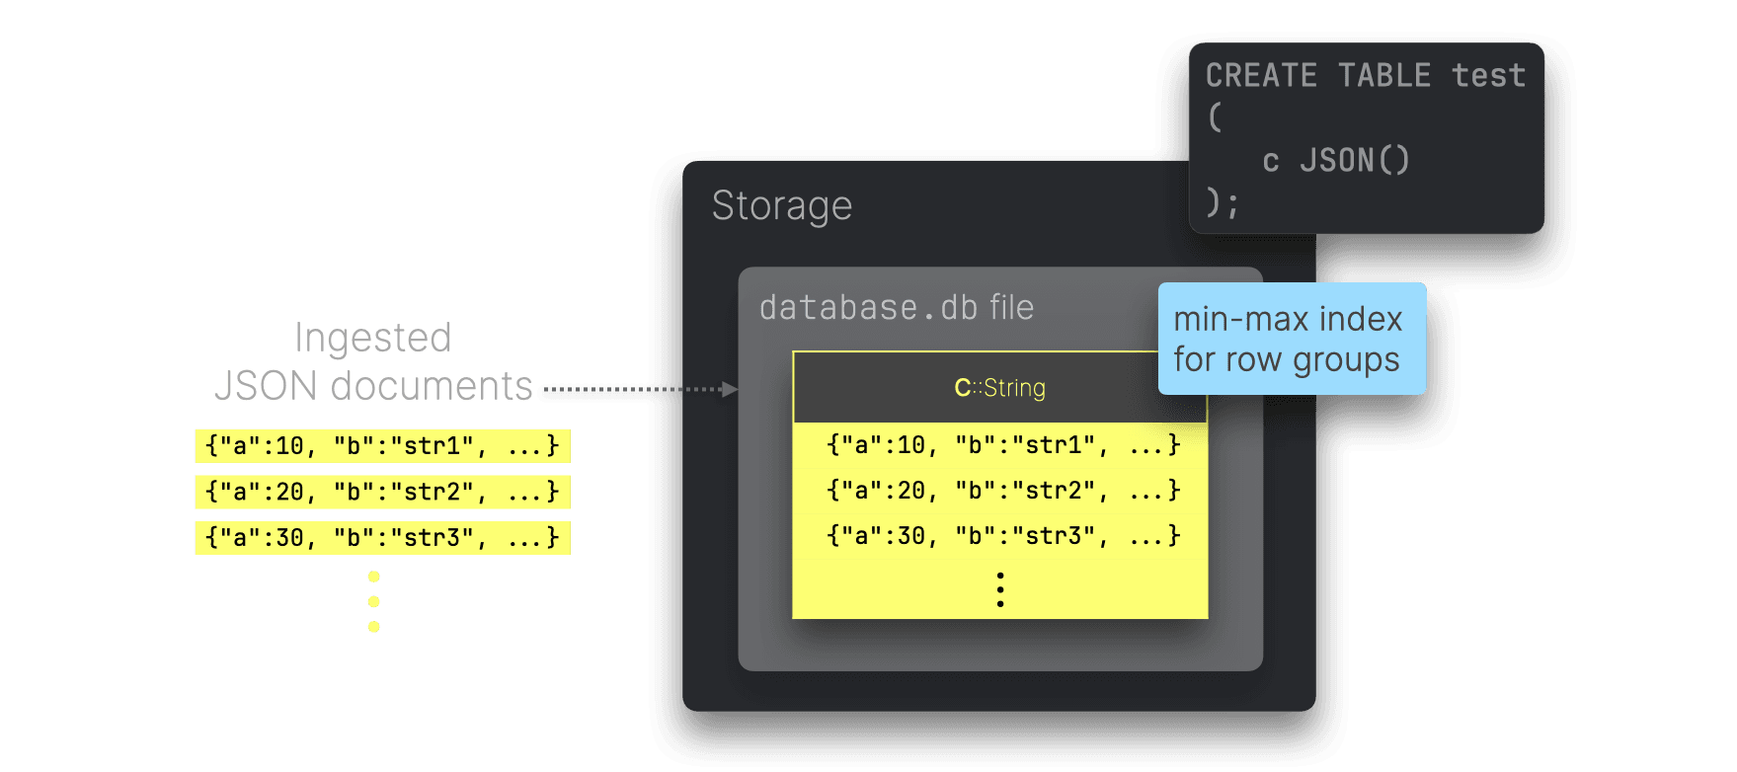Click the gray arrowhead pointing at database file
Screen dimensions: 1737x772
coord(730,390)
